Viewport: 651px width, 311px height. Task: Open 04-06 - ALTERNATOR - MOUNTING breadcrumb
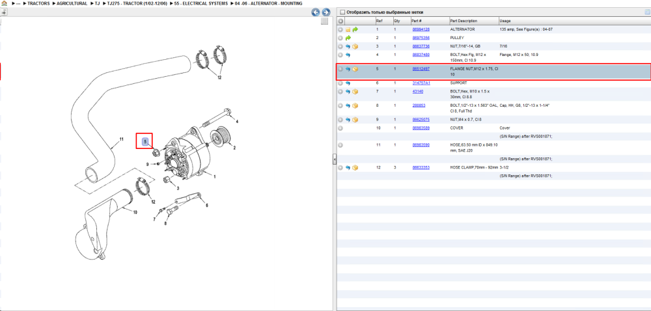pos(268,3)
